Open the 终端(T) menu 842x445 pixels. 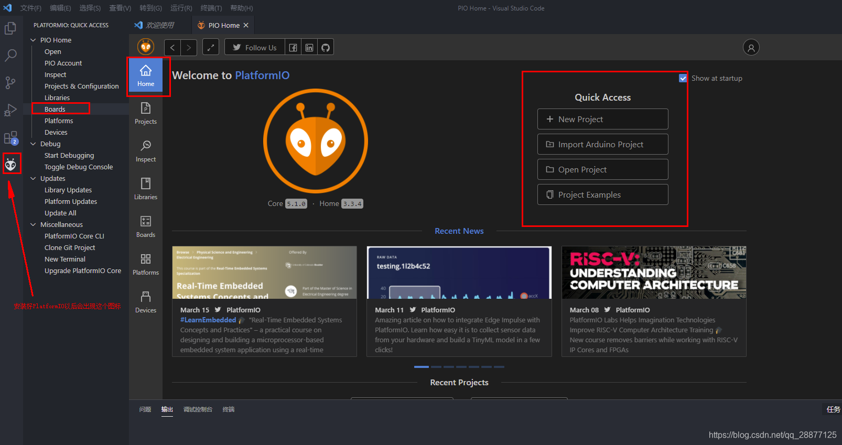click(x=211, y=8)
